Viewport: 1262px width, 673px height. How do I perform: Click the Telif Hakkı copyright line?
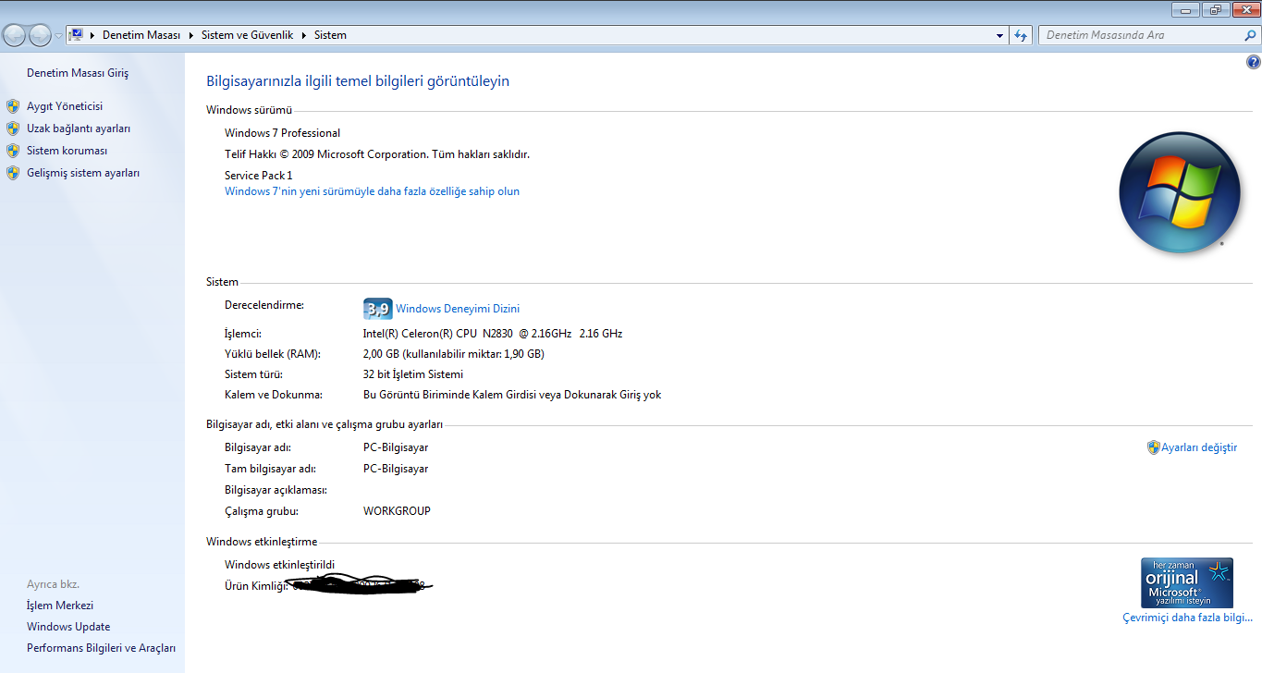tap(377, 154)
